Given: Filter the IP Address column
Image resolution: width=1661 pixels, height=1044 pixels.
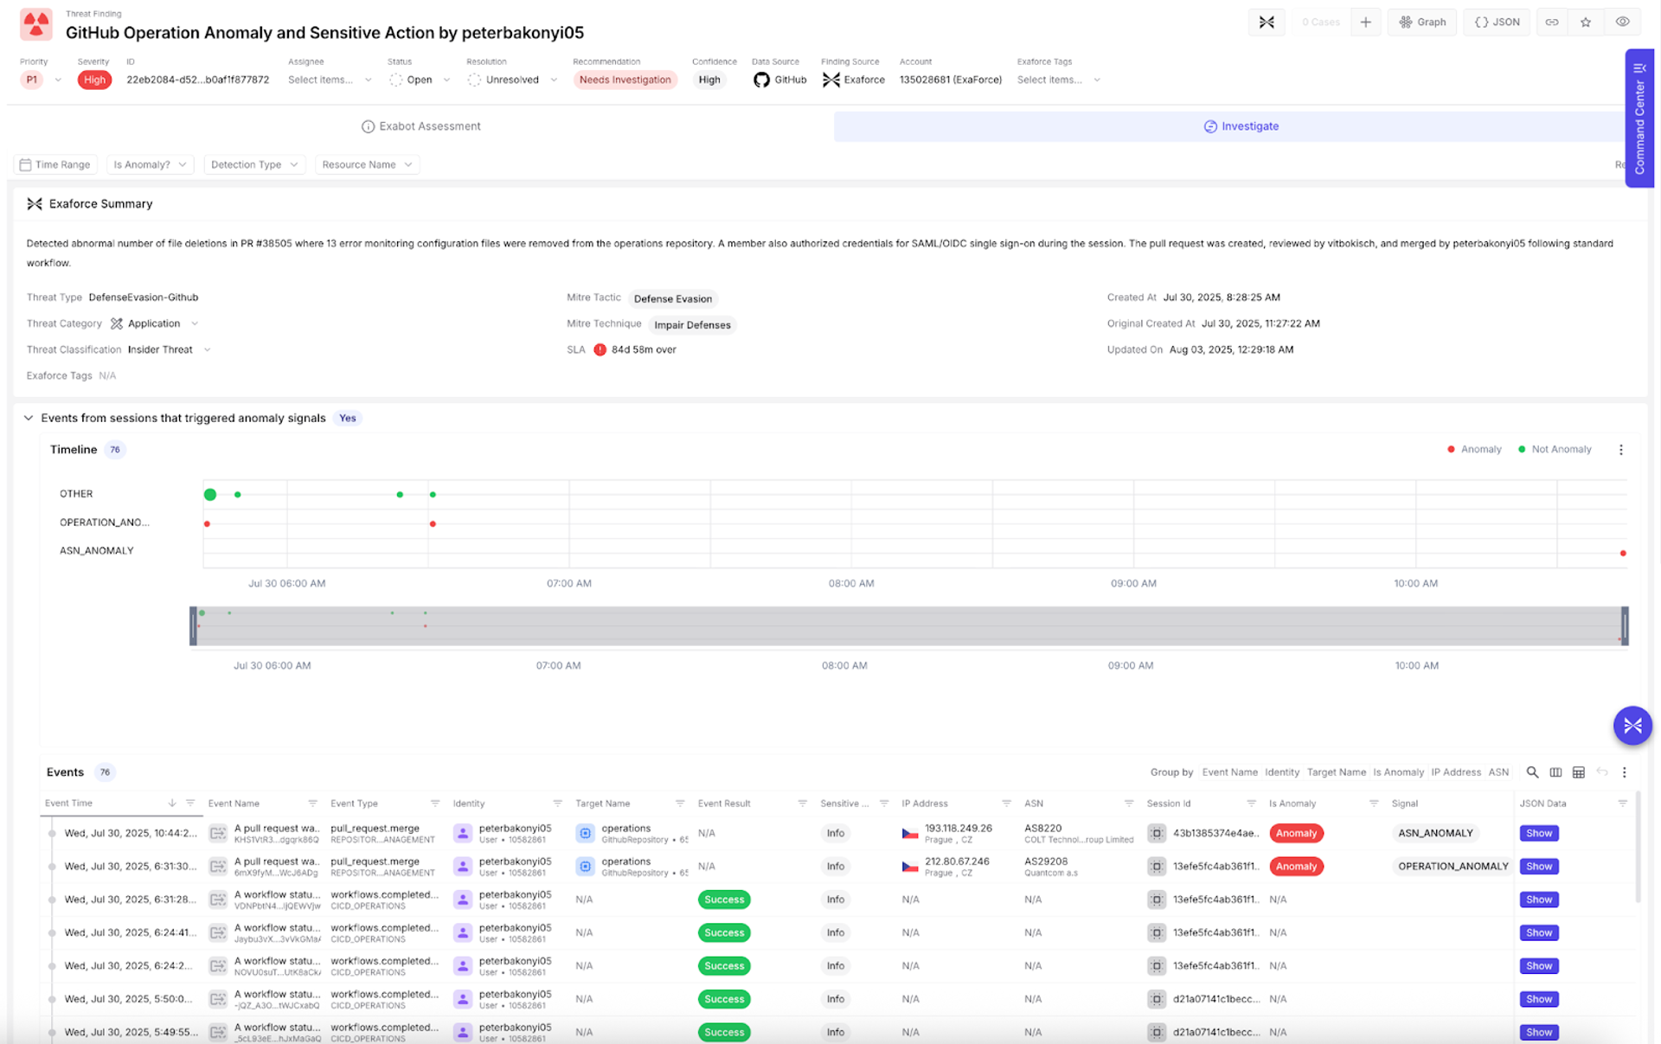Looking at the screenshot, I should click(1006, 804).
